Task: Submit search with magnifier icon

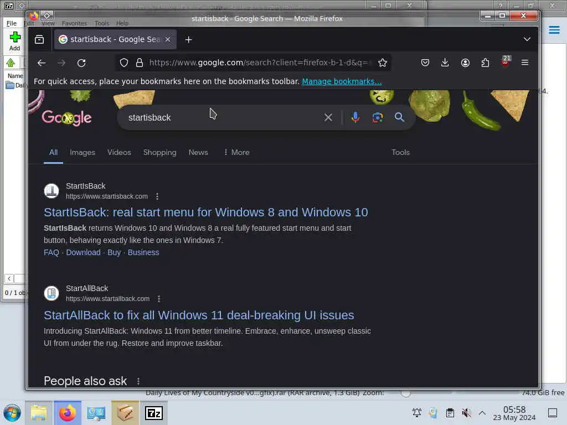Action: point(399,117)
